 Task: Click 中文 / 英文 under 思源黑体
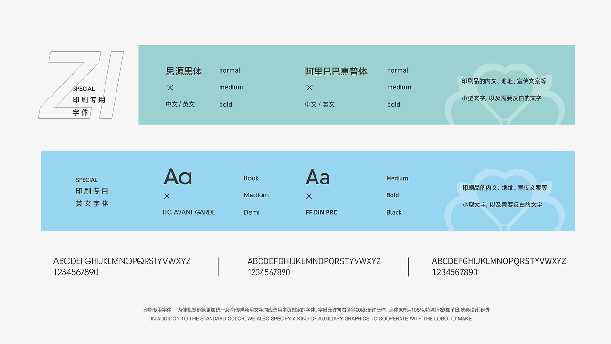pyautogui.click(x=180, y=104)
